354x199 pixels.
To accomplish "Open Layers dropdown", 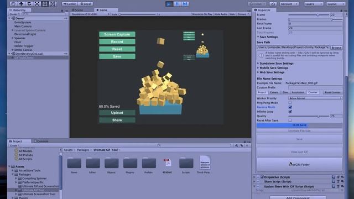I will (314, 4).
